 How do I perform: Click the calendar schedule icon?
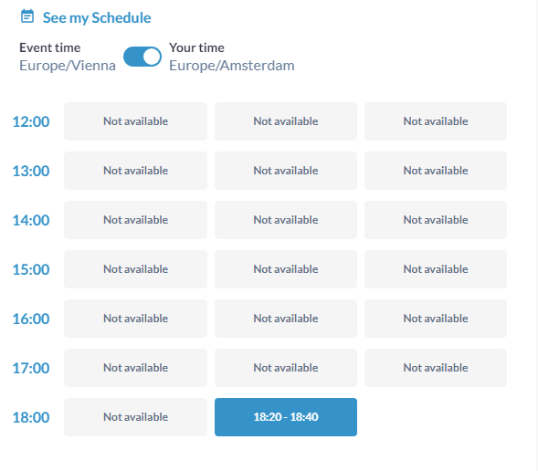tap(27, 16)
